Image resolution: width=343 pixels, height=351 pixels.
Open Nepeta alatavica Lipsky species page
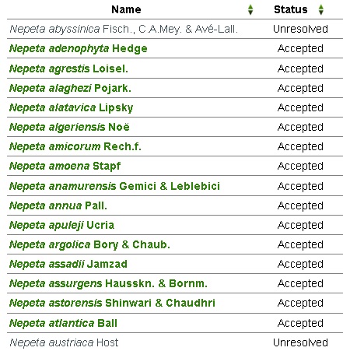[72, 108]
